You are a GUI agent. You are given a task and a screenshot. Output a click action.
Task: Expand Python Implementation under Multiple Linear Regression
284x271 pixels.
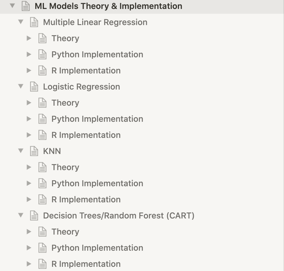tap(29, 55)
